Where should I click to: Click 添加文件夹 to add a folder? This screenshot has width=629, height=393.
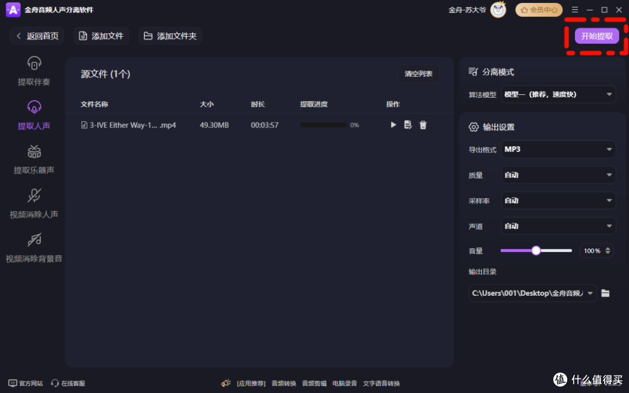(x=170, y=36)
